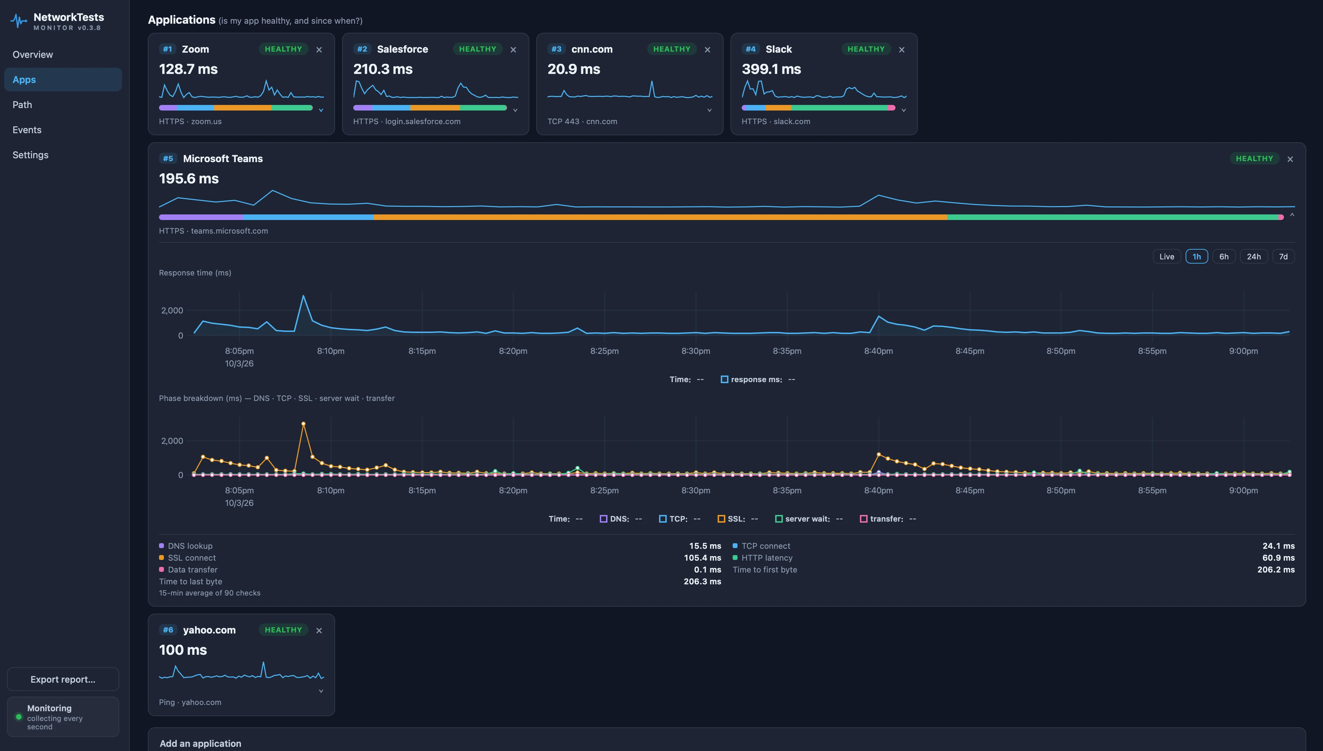Open the Overview page
This screenshot has height=751, width=1323.
pyautogui.click(x=63, y=55)
